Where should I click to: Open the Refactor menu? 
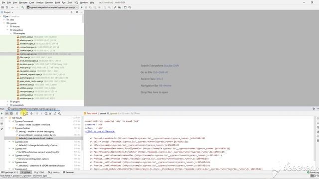49,2
